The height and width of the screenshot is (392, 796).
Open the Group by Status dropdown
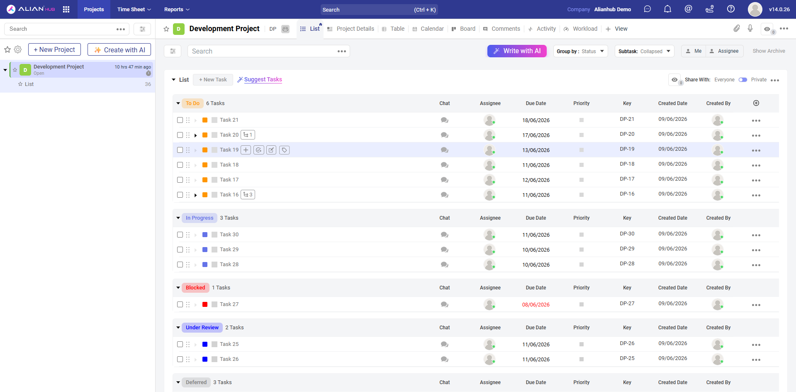tap(580, 51)
